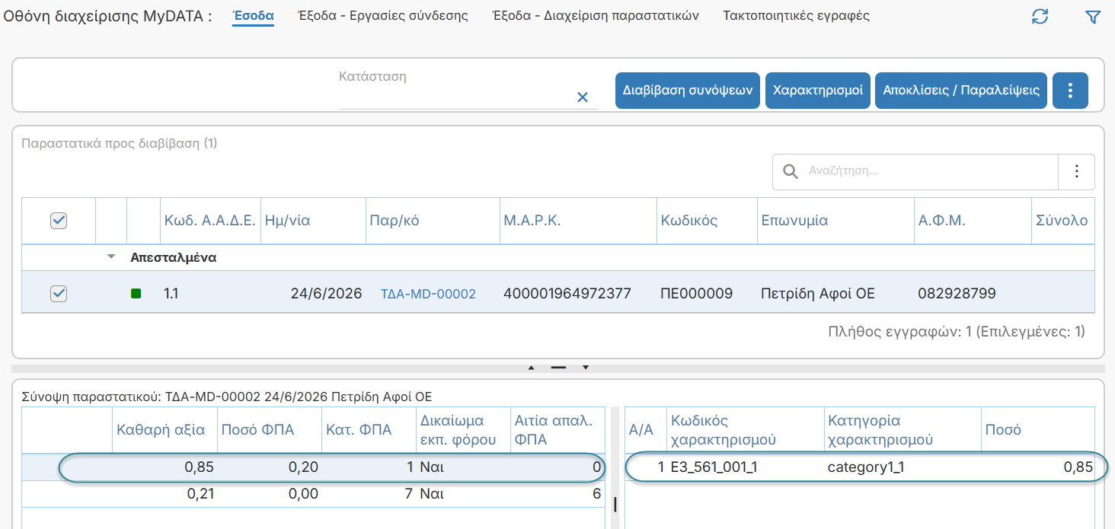Open grid options menu beside search box
Screen dimensions: 1115x529
[x=1077, y=171]
